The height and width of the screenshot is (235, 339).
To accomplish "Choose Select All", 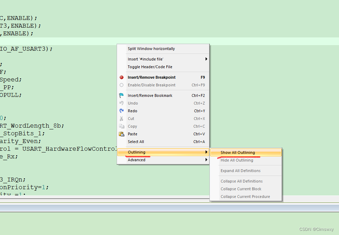I will 163,142.
